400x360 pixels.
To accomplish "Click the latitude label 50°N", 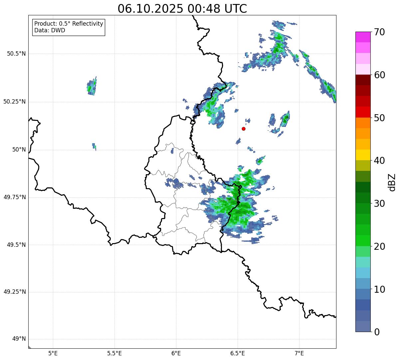I will (x=19, y=150).
